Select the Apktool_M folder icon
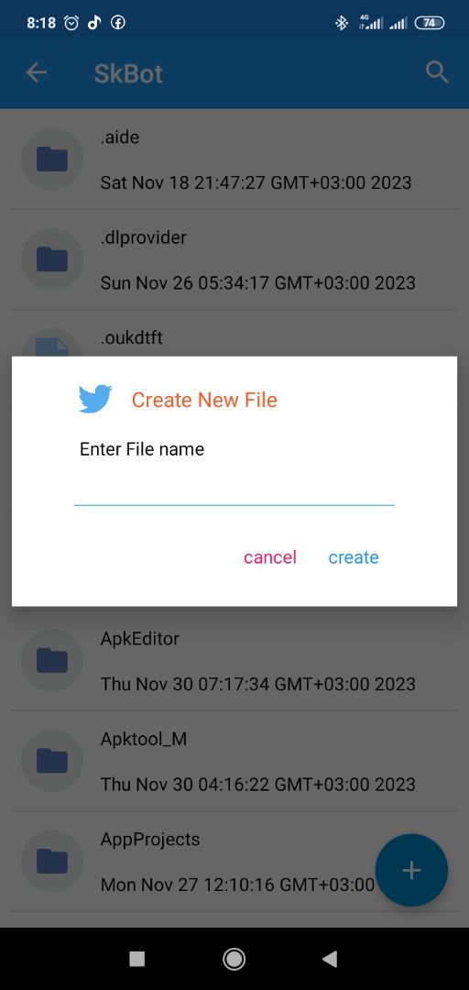The image size is (469, 990). pyautogui.click(x=52, y=761)
